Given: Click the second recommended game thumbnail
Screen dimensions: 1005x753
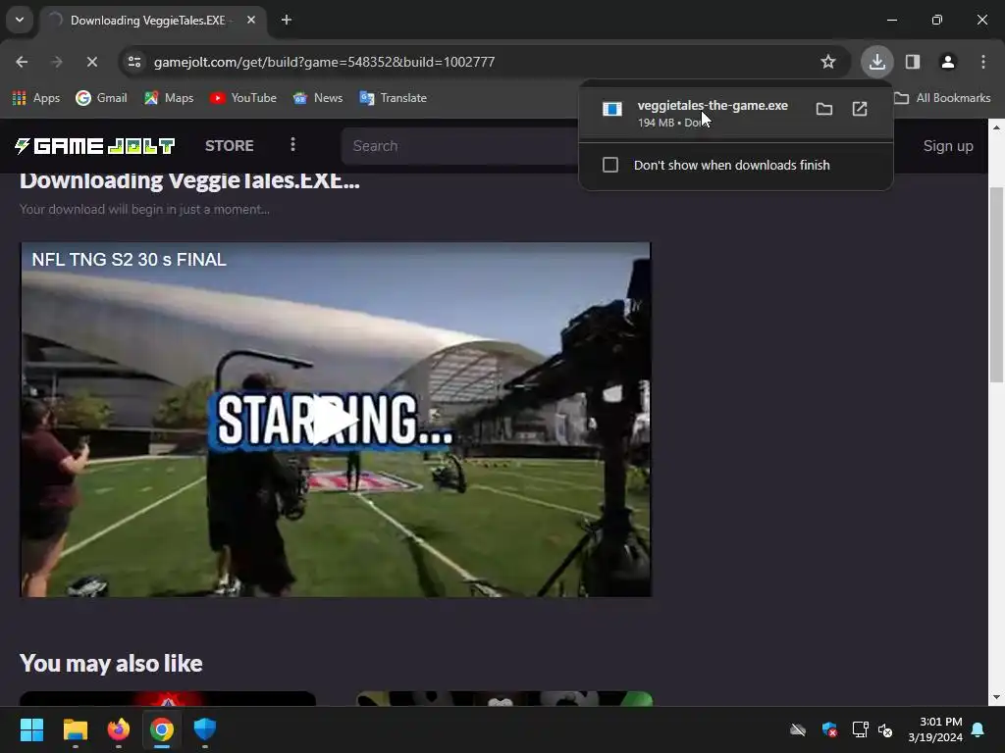Looking at the screenshot, I should click(504, 698).
